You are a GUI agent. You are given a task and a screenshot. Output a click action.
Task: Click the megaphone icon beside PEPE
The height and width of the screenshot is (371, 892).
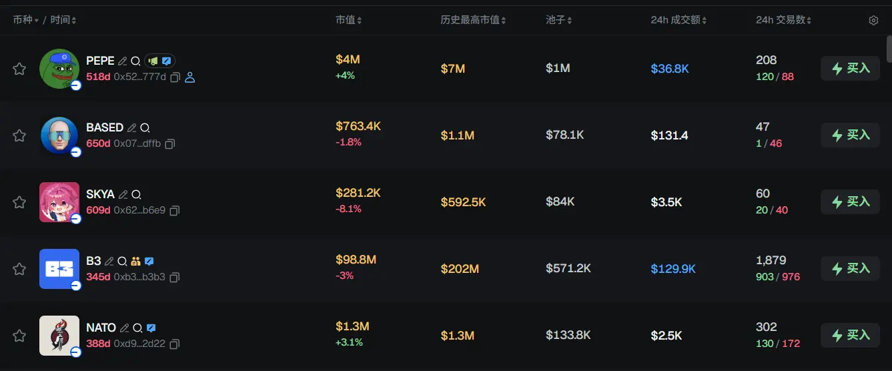pyautogui.click(x=153, y=61)
